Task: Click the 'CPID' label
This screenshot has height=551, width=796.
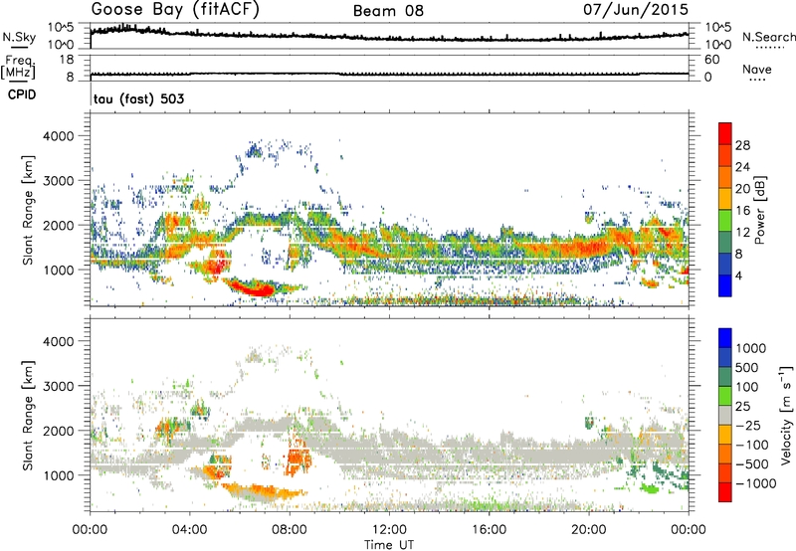Action: (22, 94)
